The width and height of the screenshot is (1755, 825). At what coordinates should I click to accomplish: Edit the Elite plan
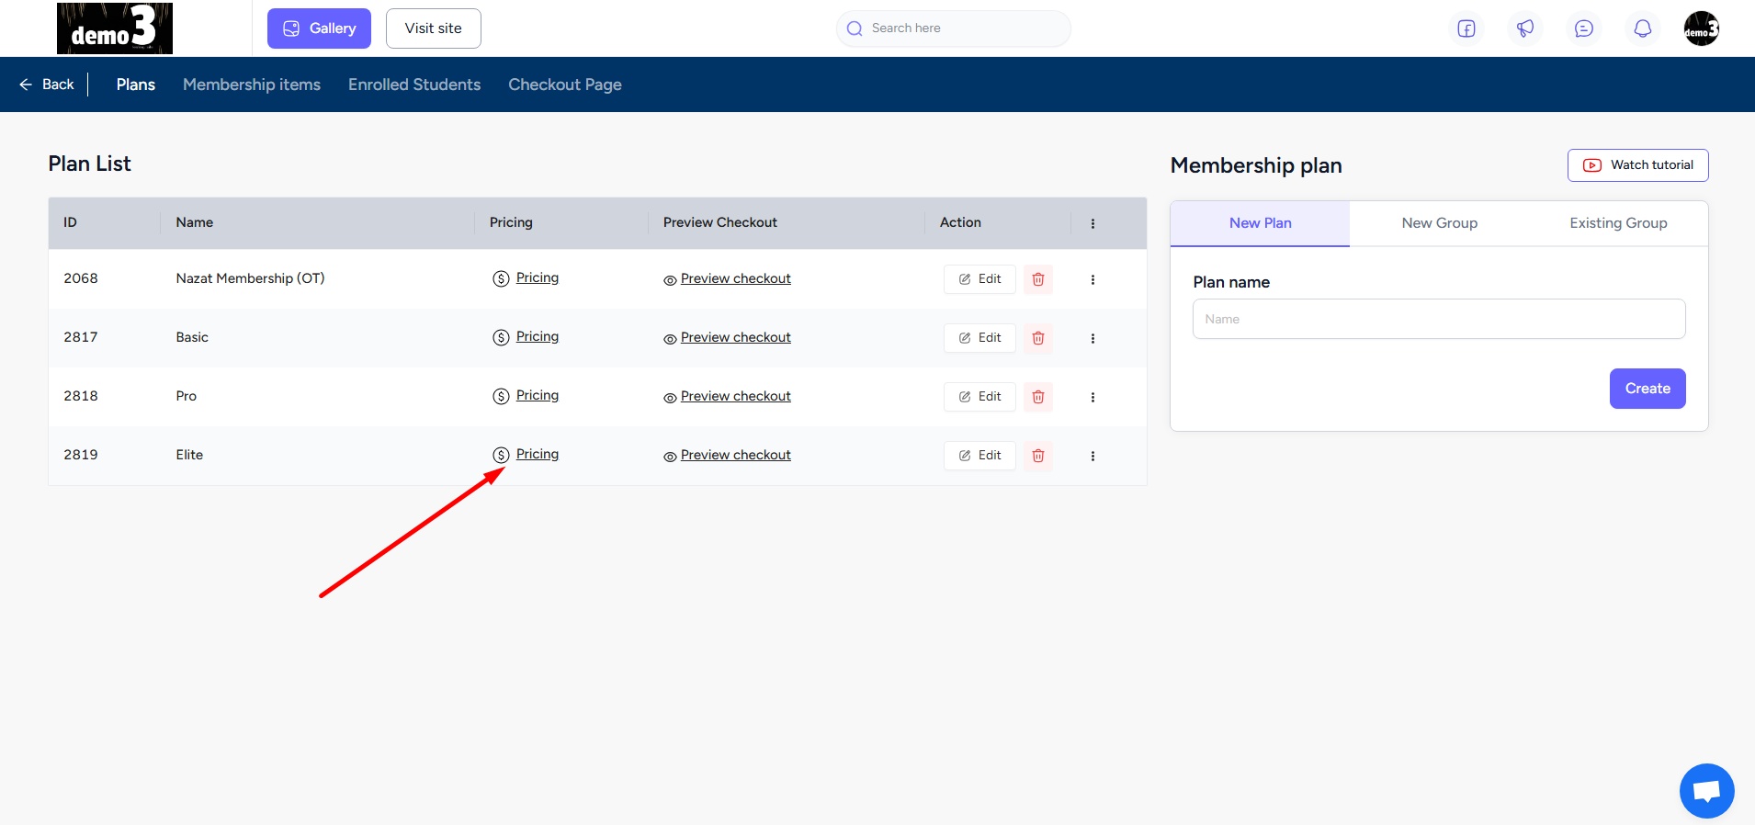tap(979, 456)
